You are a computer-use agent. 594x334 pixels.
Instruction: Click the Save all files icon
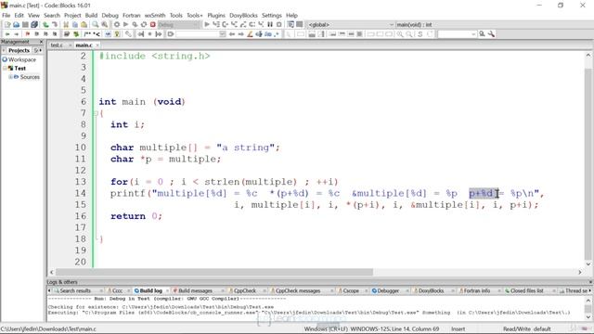click(x=34, y=25)
